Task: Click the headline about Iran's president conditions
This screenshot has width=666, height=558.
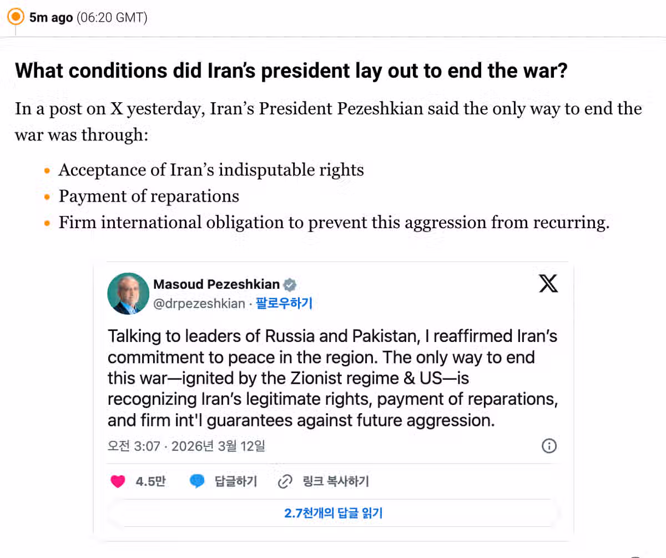Action: click(x=291, y=71)
